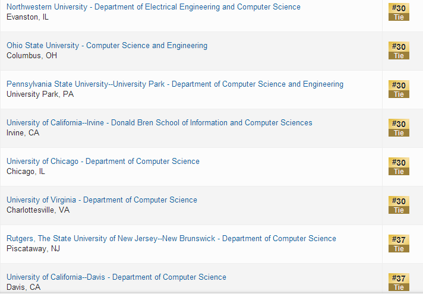
Task: Click the Charlottesville, VA location text
Action: [38, 210]
